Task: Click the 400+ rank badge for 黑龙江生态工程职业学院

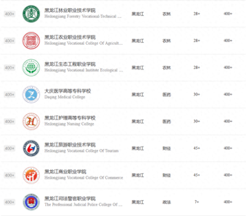Action: tap(9, 68)
